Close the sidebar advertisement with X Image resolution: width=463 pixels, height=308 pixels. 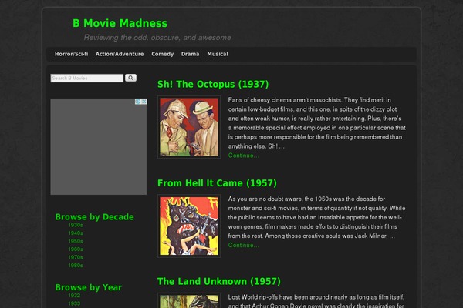[x=144, y=102]
